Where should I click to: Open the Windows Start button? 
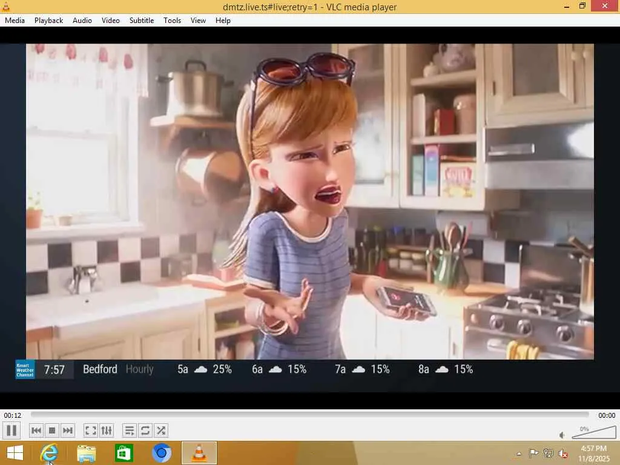point(15,453)
